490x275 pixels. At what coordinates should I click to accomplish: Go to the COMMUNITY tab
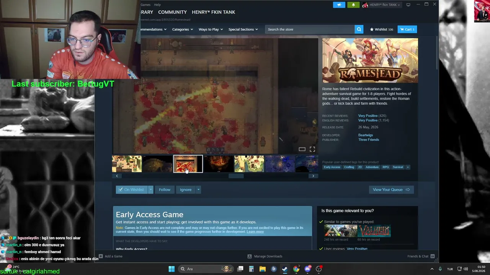pos(172,12)
